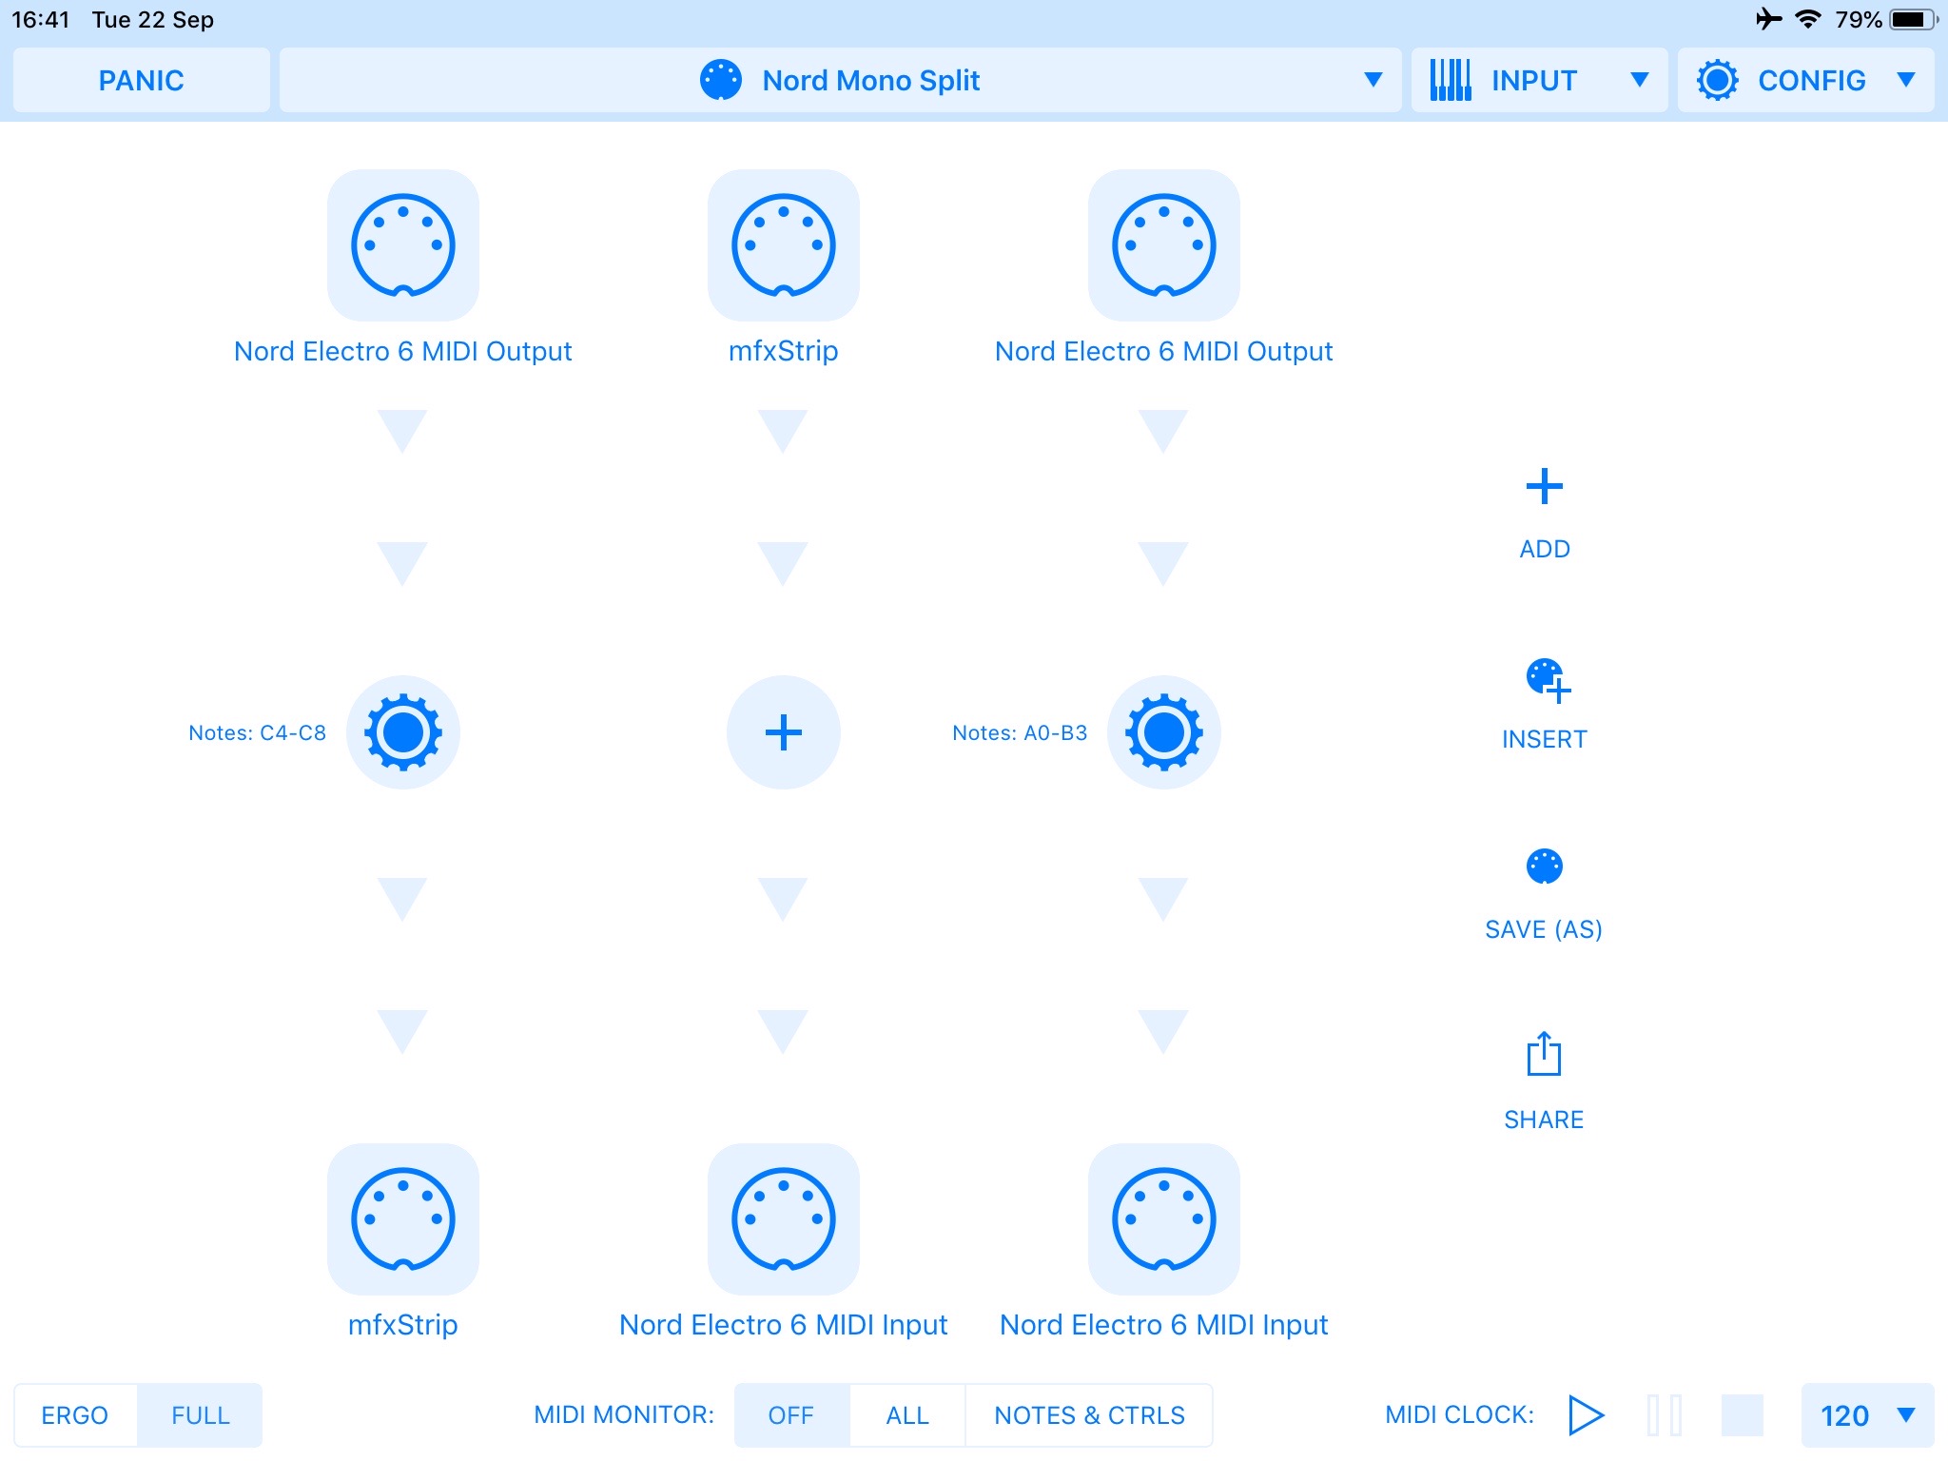Turn the MIDI Monitor OFF
The height and width of the screenshot is (1461, 1948).
click(x=789, y=1414)
